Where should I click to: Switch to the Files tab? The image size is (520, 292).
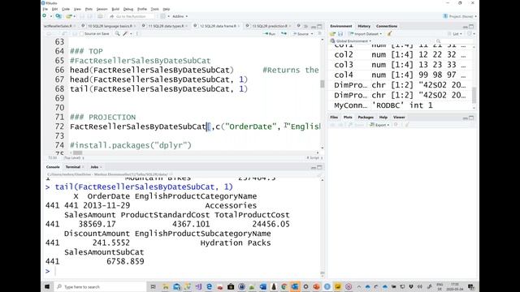tap(334, 117)
